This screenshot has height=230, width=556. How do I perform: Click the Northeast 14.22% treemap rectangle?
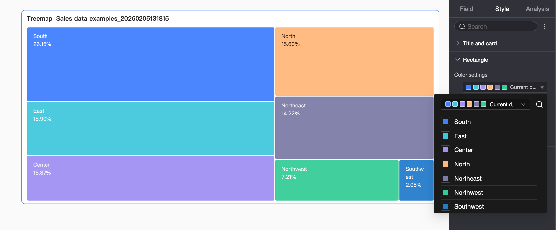point(354,128)
